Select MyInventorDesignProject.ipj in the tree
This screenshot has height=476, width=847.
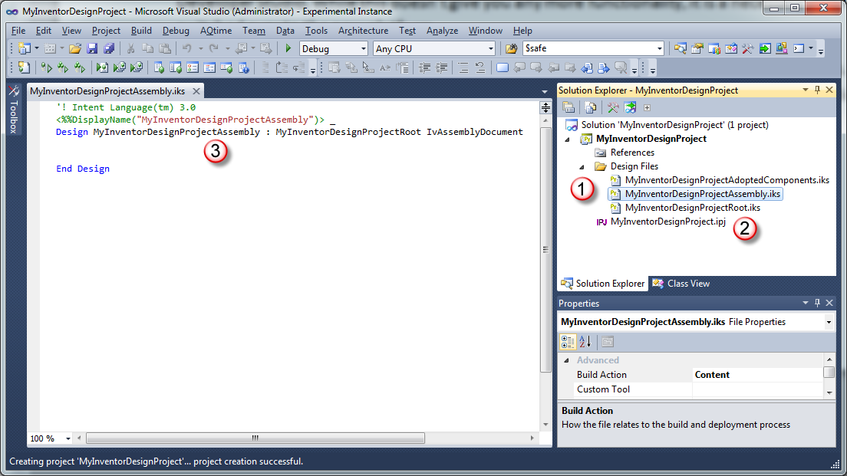667,222
